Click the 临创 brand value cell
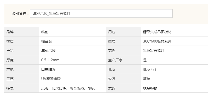 click(x=73, y=32)
